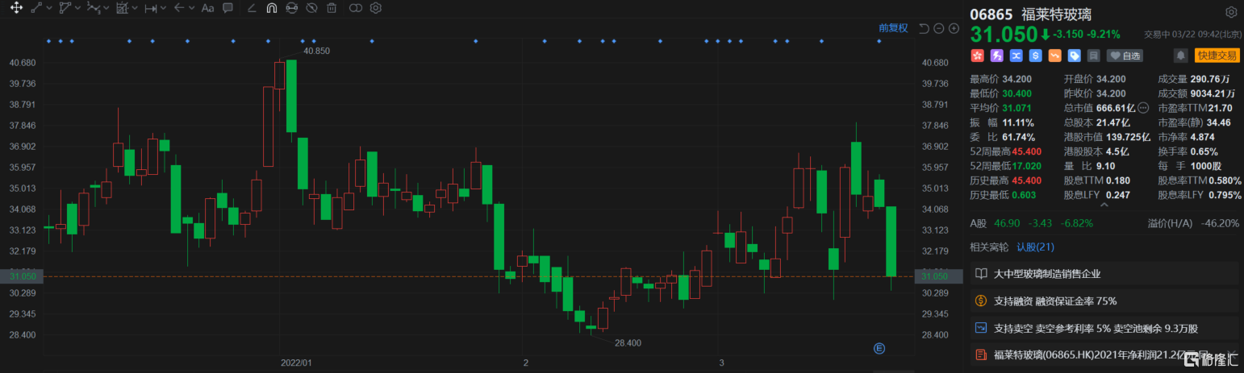1244x373 pixels.
Task: Expand the line drawing tool dropdown
Action: (x=50, y=8)
